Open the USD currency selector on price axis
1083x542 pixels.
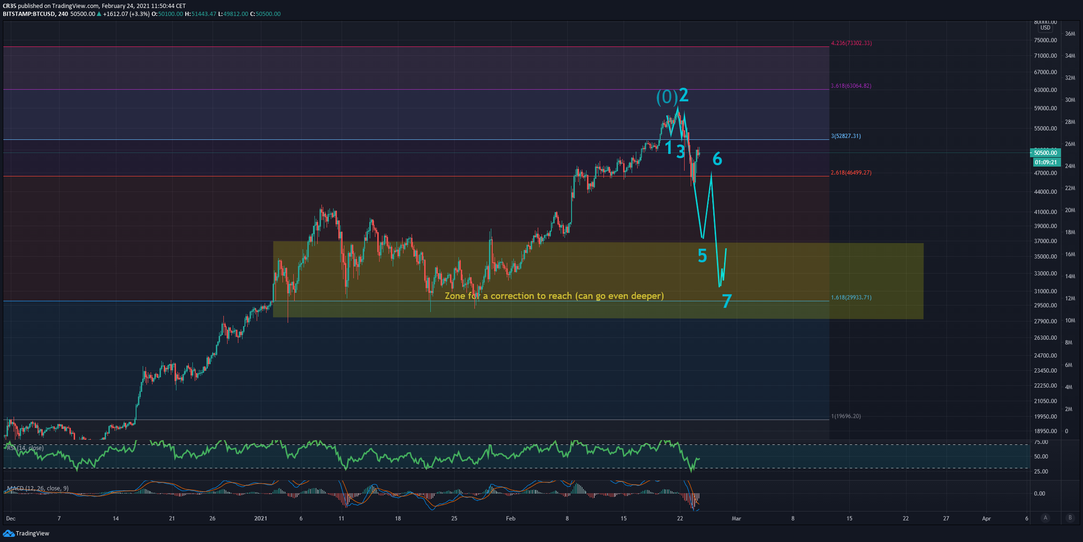point(1045,28)
